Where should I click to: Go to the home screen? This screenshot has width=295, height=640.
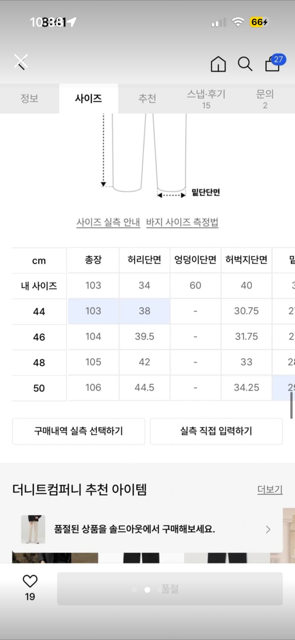tap(218, 64)
